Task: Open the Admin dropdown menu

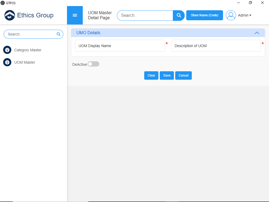Action: [245, 15]
